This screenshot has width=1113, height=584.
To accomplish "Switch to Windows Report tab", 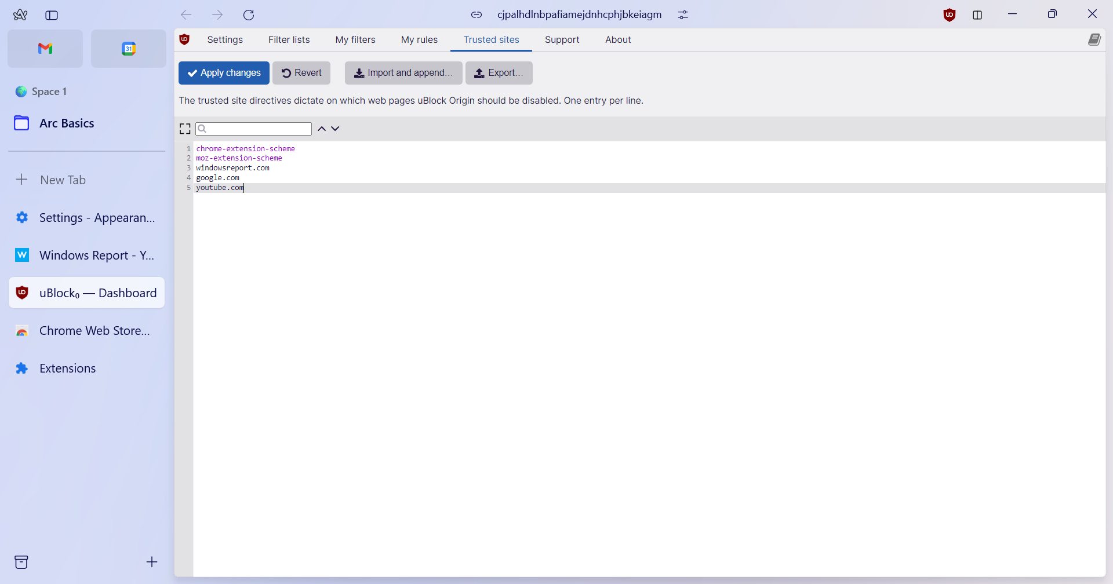I will click(87, 256).
